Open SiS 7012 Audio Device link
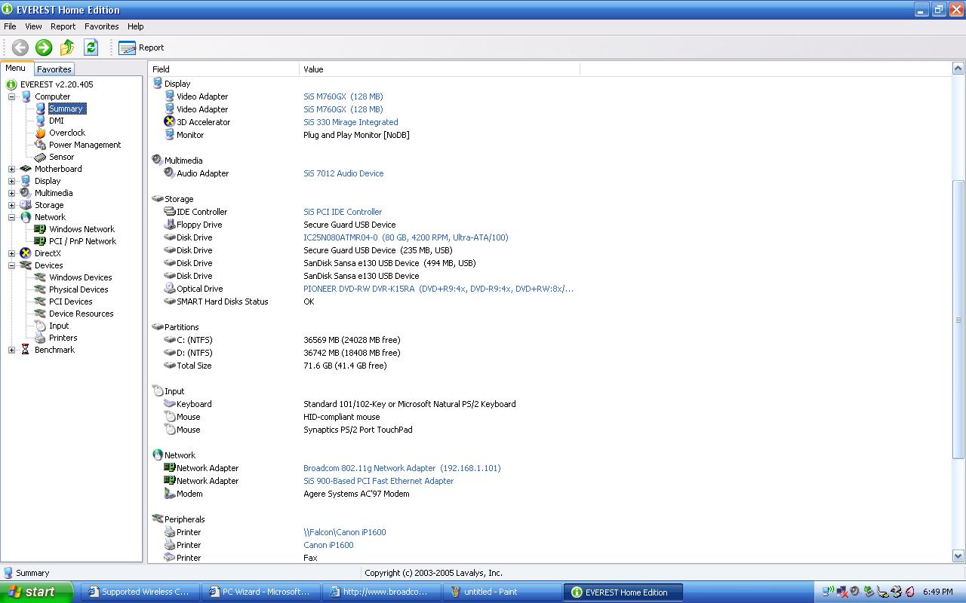The height and width of the screenshot is (603, 966). tap(343, 173)
